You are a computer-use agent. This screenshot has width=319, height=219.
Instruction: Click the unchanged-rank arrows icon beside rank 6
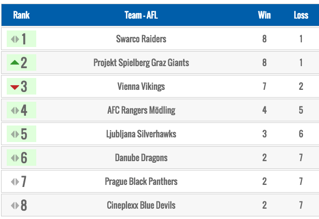point(15,158)
